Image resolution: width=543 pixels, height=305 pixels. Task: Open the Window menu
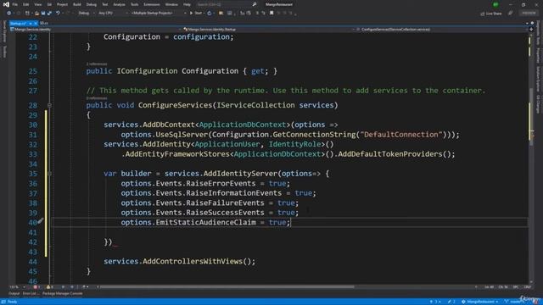click(171, 4)
